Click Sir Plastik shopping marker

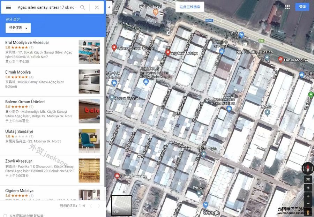coord(222,52)
